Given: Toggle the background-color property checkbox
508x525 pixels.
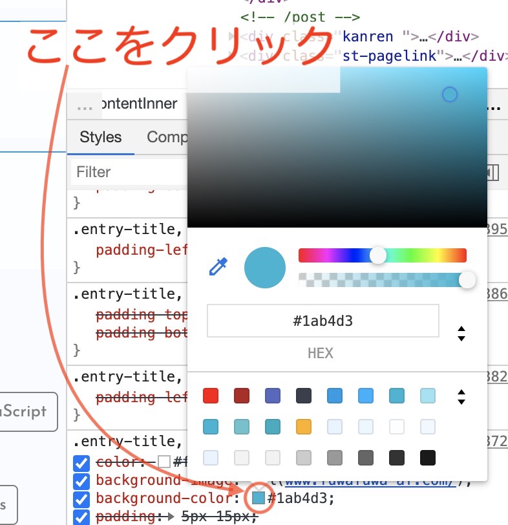Looking at the screenshot, I should (81, 500).
